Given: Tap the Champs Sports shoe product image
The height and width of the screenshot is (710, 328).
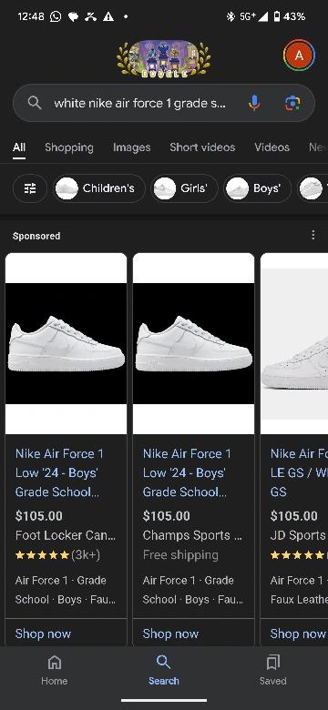Looking at the screenshot, I should point(193,344).
